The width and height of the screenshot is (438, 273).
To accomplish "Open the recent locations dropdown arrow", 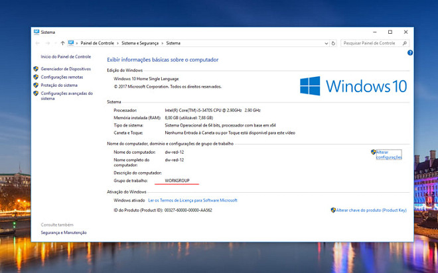I will 54,43.
